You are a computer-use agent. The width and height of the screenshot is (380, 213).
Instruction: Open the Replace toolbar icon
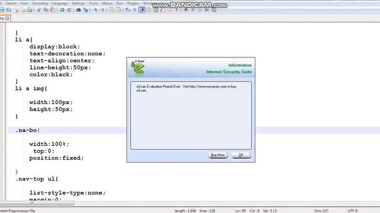(85, 10)
